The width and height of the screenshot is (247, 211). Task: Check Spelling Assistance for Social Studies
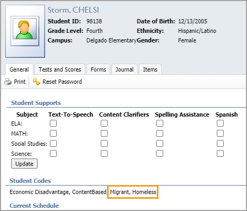click(x=160, y=144)
